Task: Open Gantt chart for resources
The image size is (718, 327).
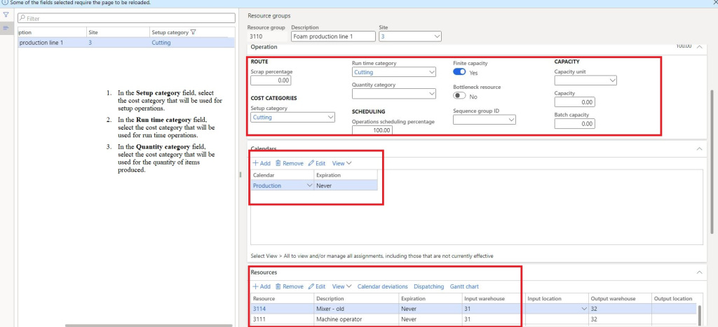Action: click(x=464, y=286)
